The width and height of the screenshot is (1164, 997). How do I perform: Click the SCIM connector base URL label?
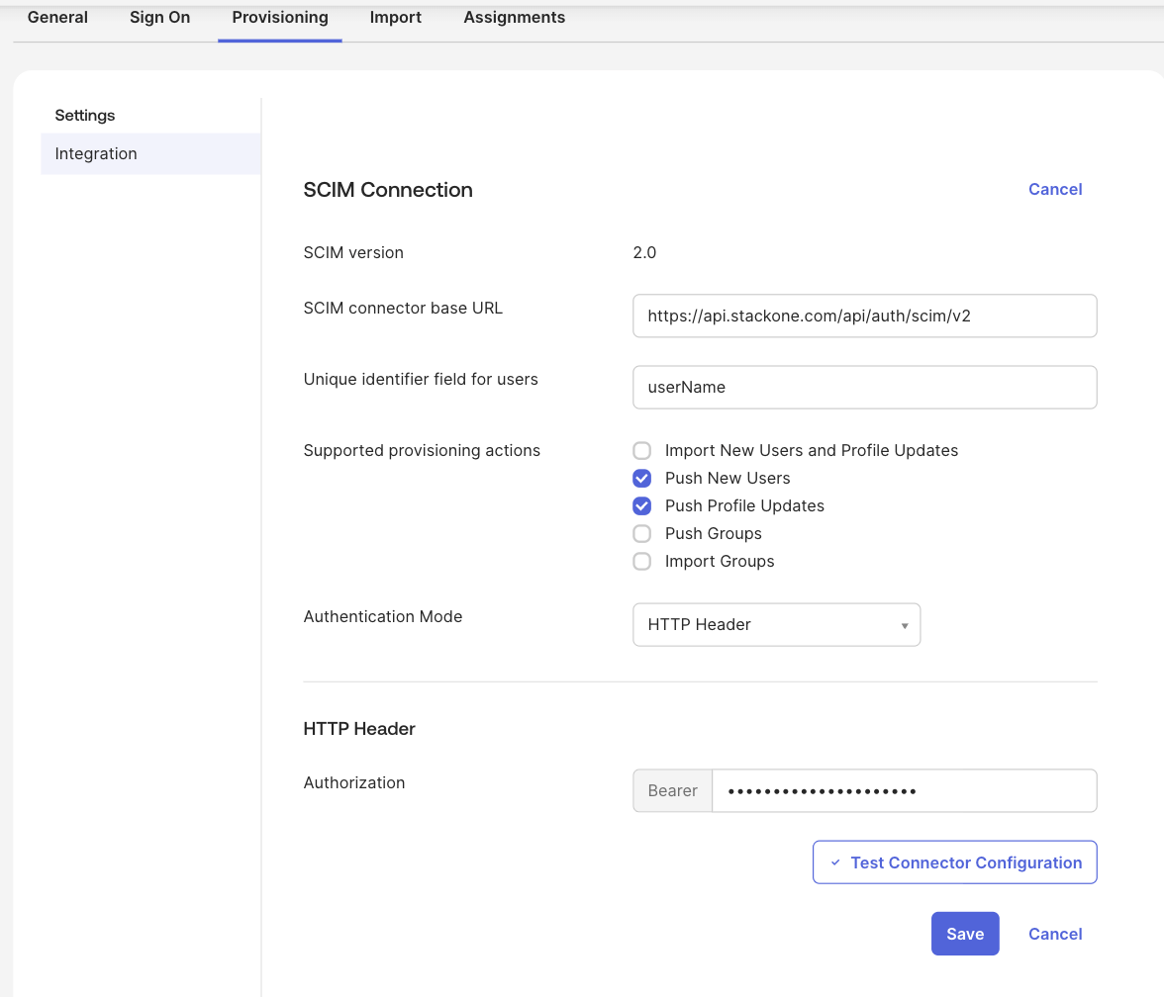tap(403, 308)
